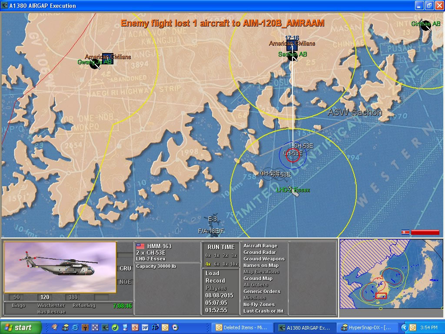Launch Word from the quick launch bar
The height and width of the screenshot is (334, 445).
(145, 327)
